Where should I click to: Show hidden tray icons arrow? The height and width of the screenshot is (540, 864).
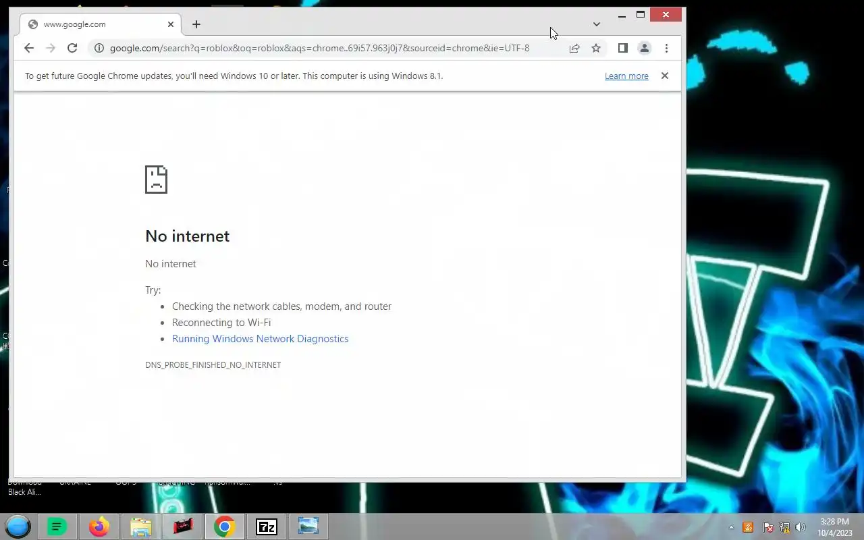pos(731,527)
